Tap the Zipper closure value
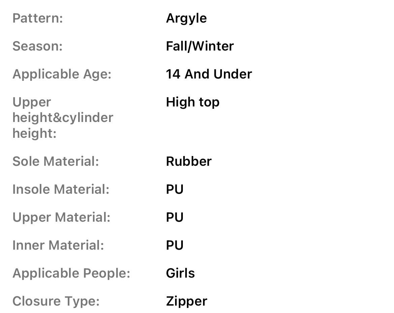This screenshot has width=394, height=313. pyautogui.click(x=187, y=301)
